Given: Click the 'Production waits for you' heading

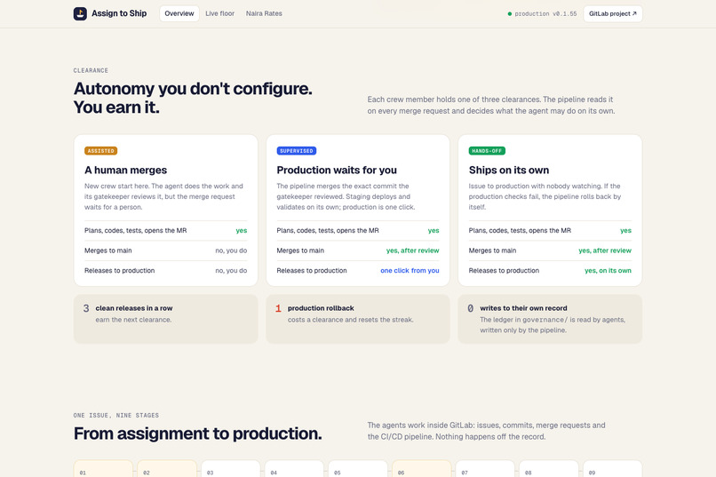Looking at the screenshot, I should 337,170.
